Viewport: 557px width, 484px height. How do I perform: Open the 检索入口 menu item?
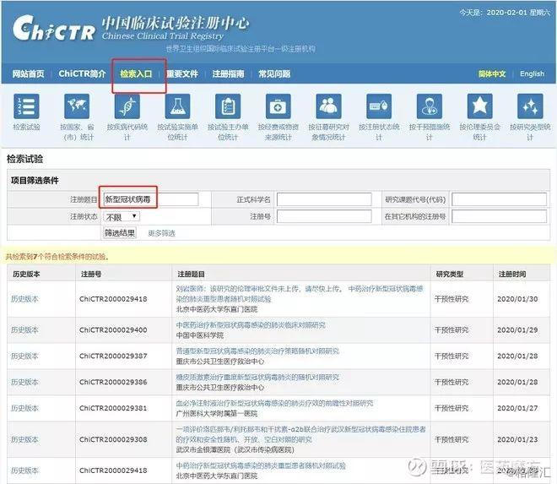136,74
